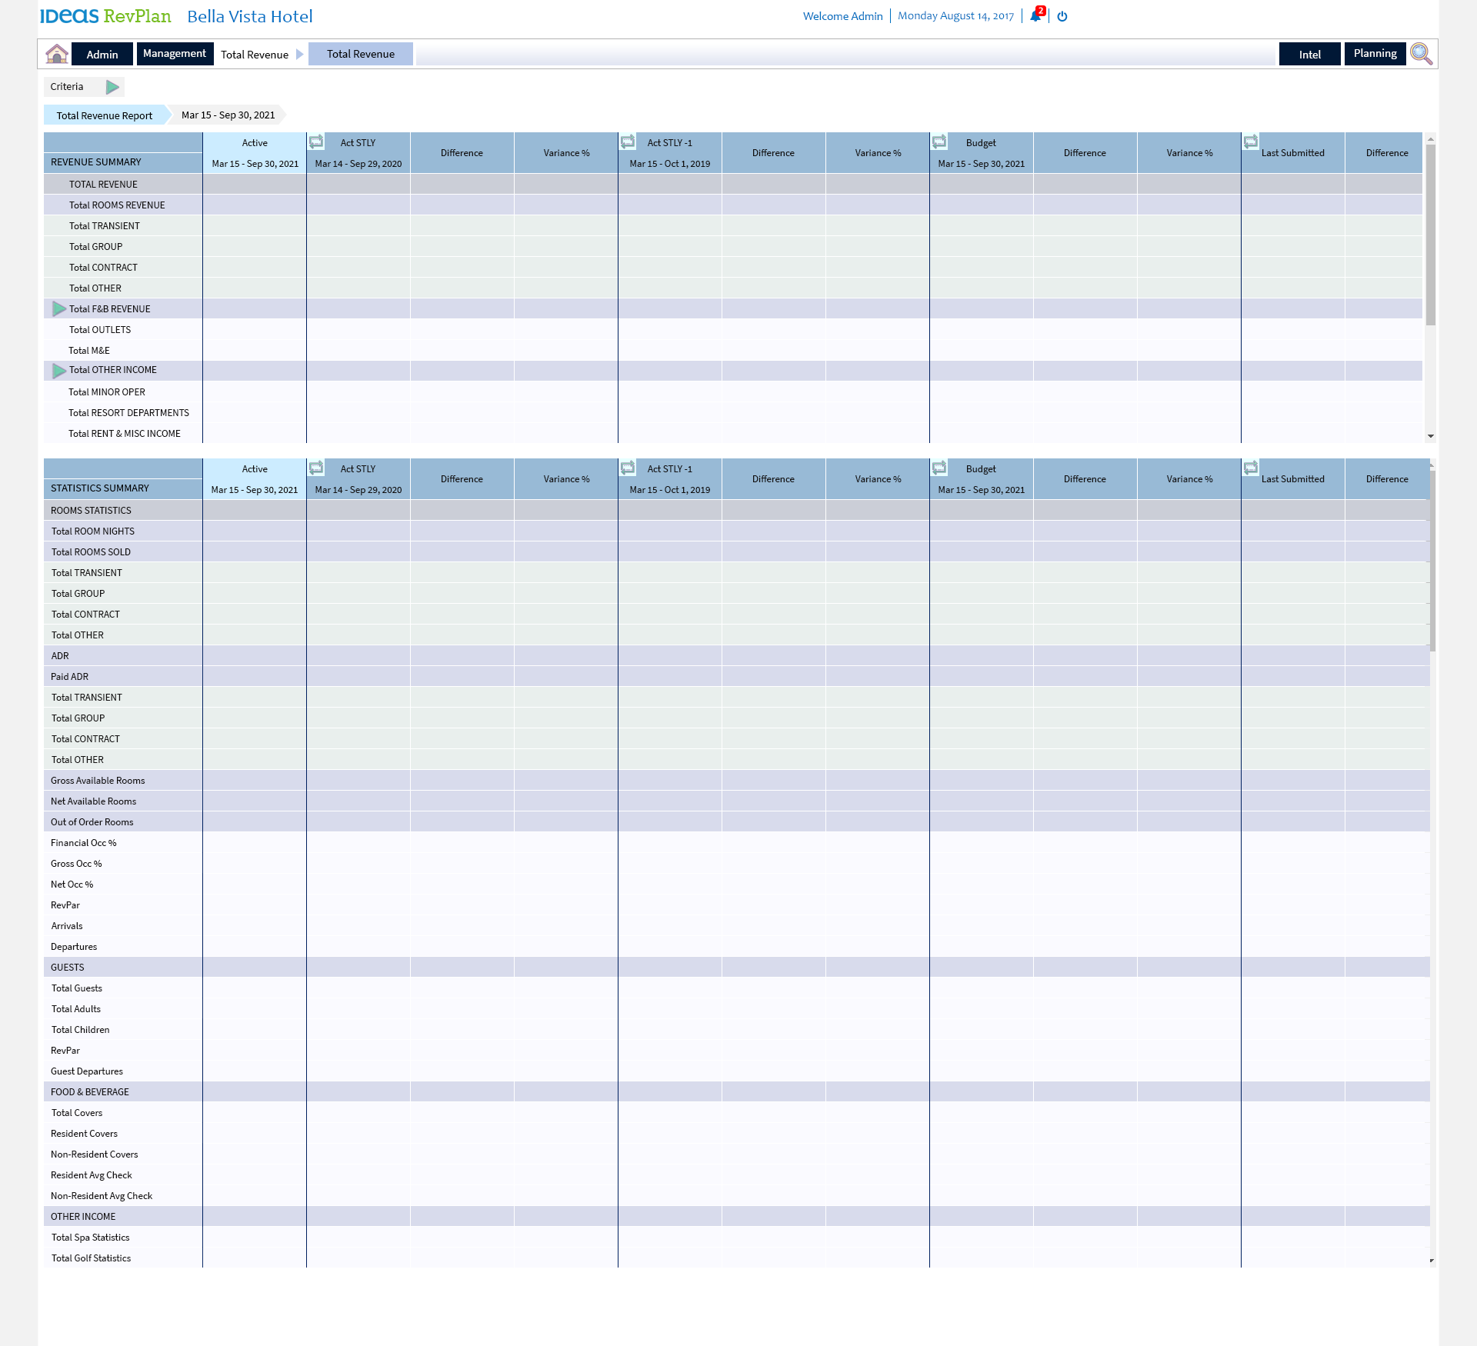The image size is (1477, 1346).
Task: Expand Total F&B REVENUE row
Action: [58, 309]
